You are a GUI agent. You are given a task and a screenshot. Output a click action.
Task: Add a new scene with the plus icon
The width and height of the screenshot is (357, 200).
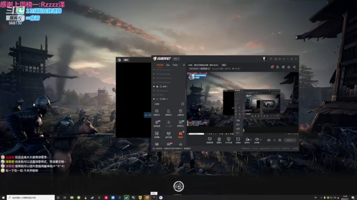click(184, 65)
